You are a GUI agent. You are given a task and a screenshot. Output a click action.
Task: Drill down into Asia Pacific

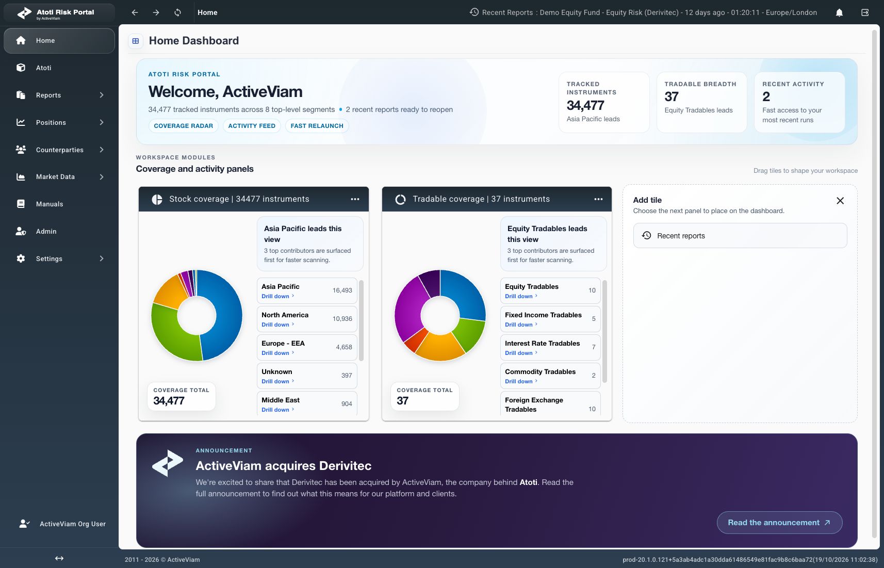point(277,296)
